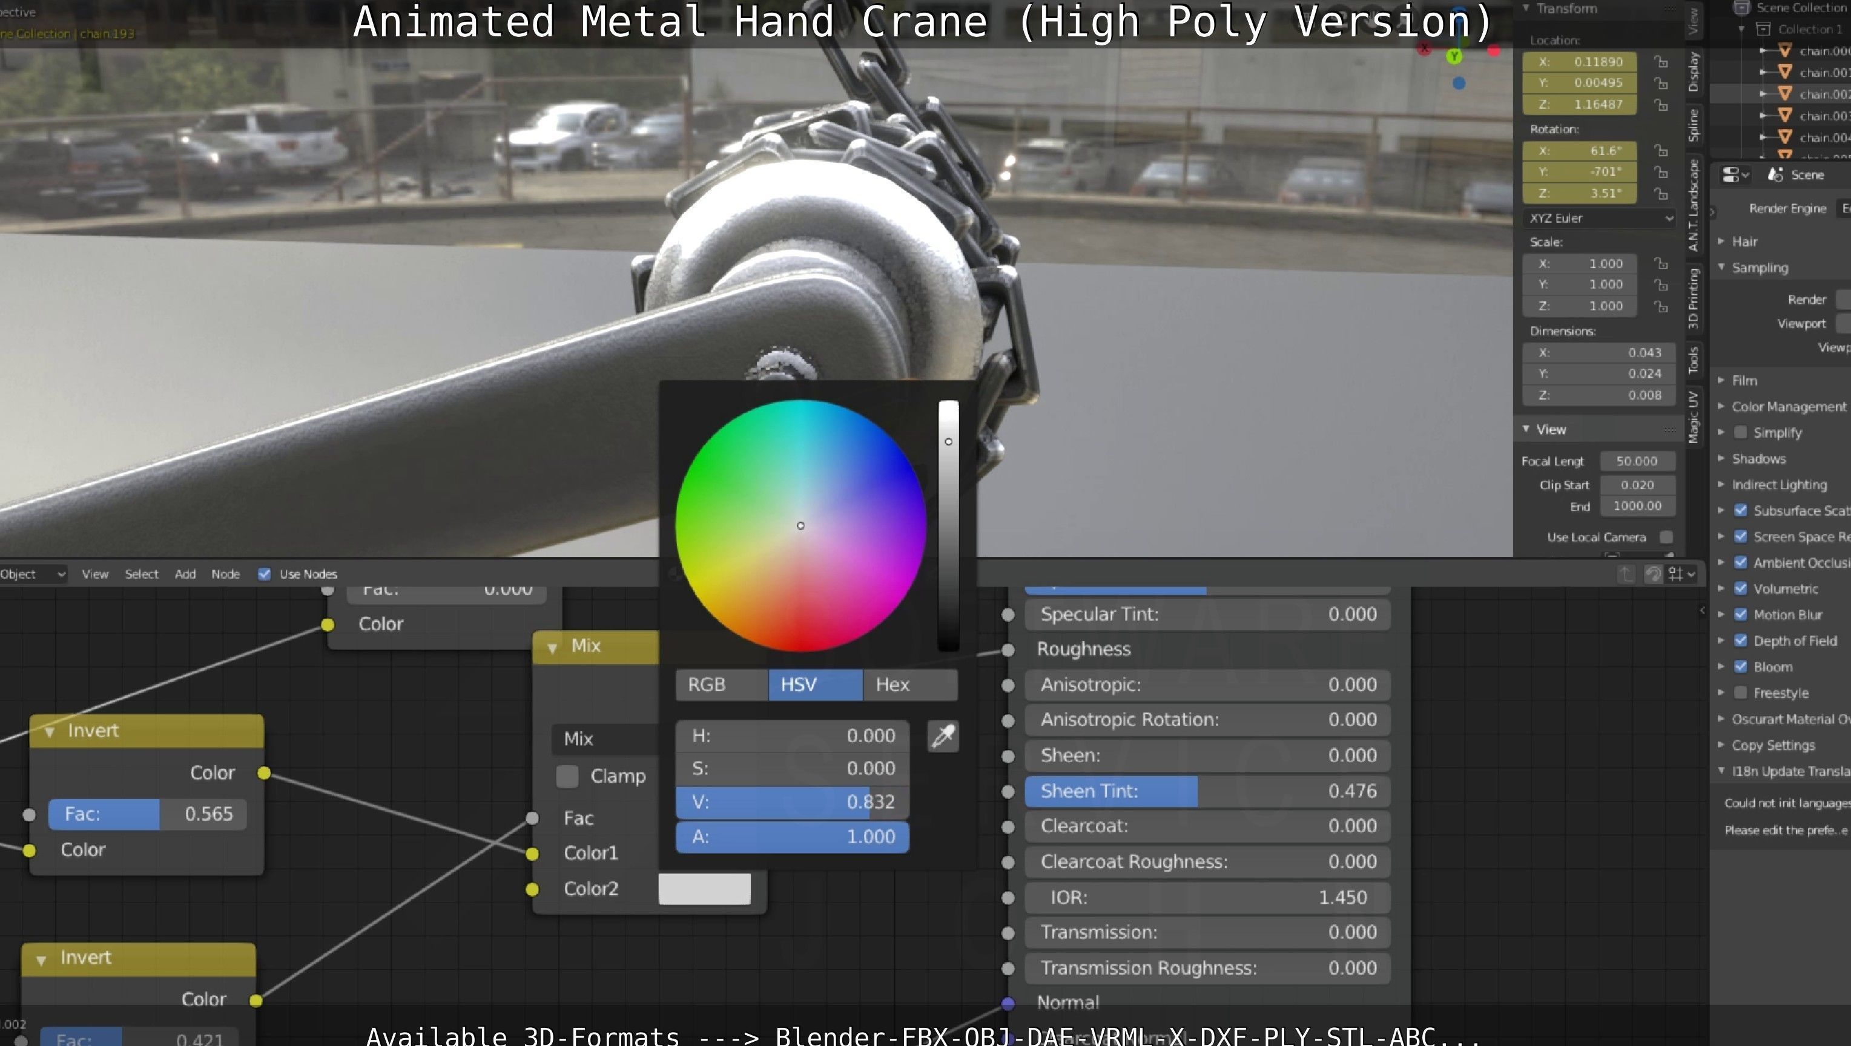1851x1046 pixels.
Task: Toggle lock on Location Y
Action: (x=1661, y=84)
